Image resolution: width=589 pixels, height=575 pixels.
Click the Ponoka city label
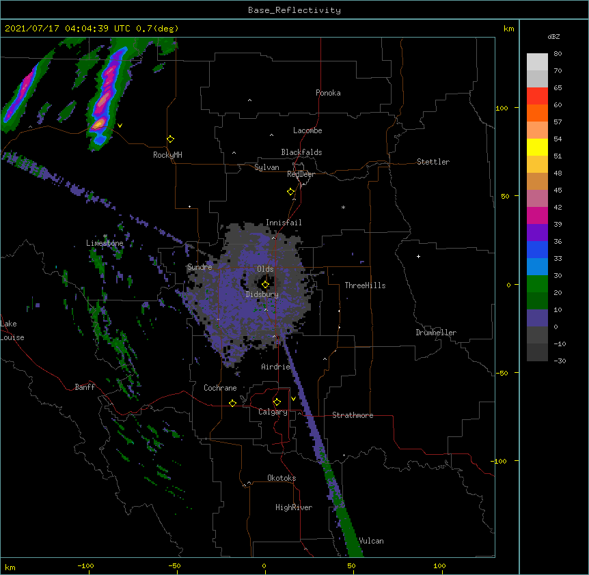(x=328, y=93)
